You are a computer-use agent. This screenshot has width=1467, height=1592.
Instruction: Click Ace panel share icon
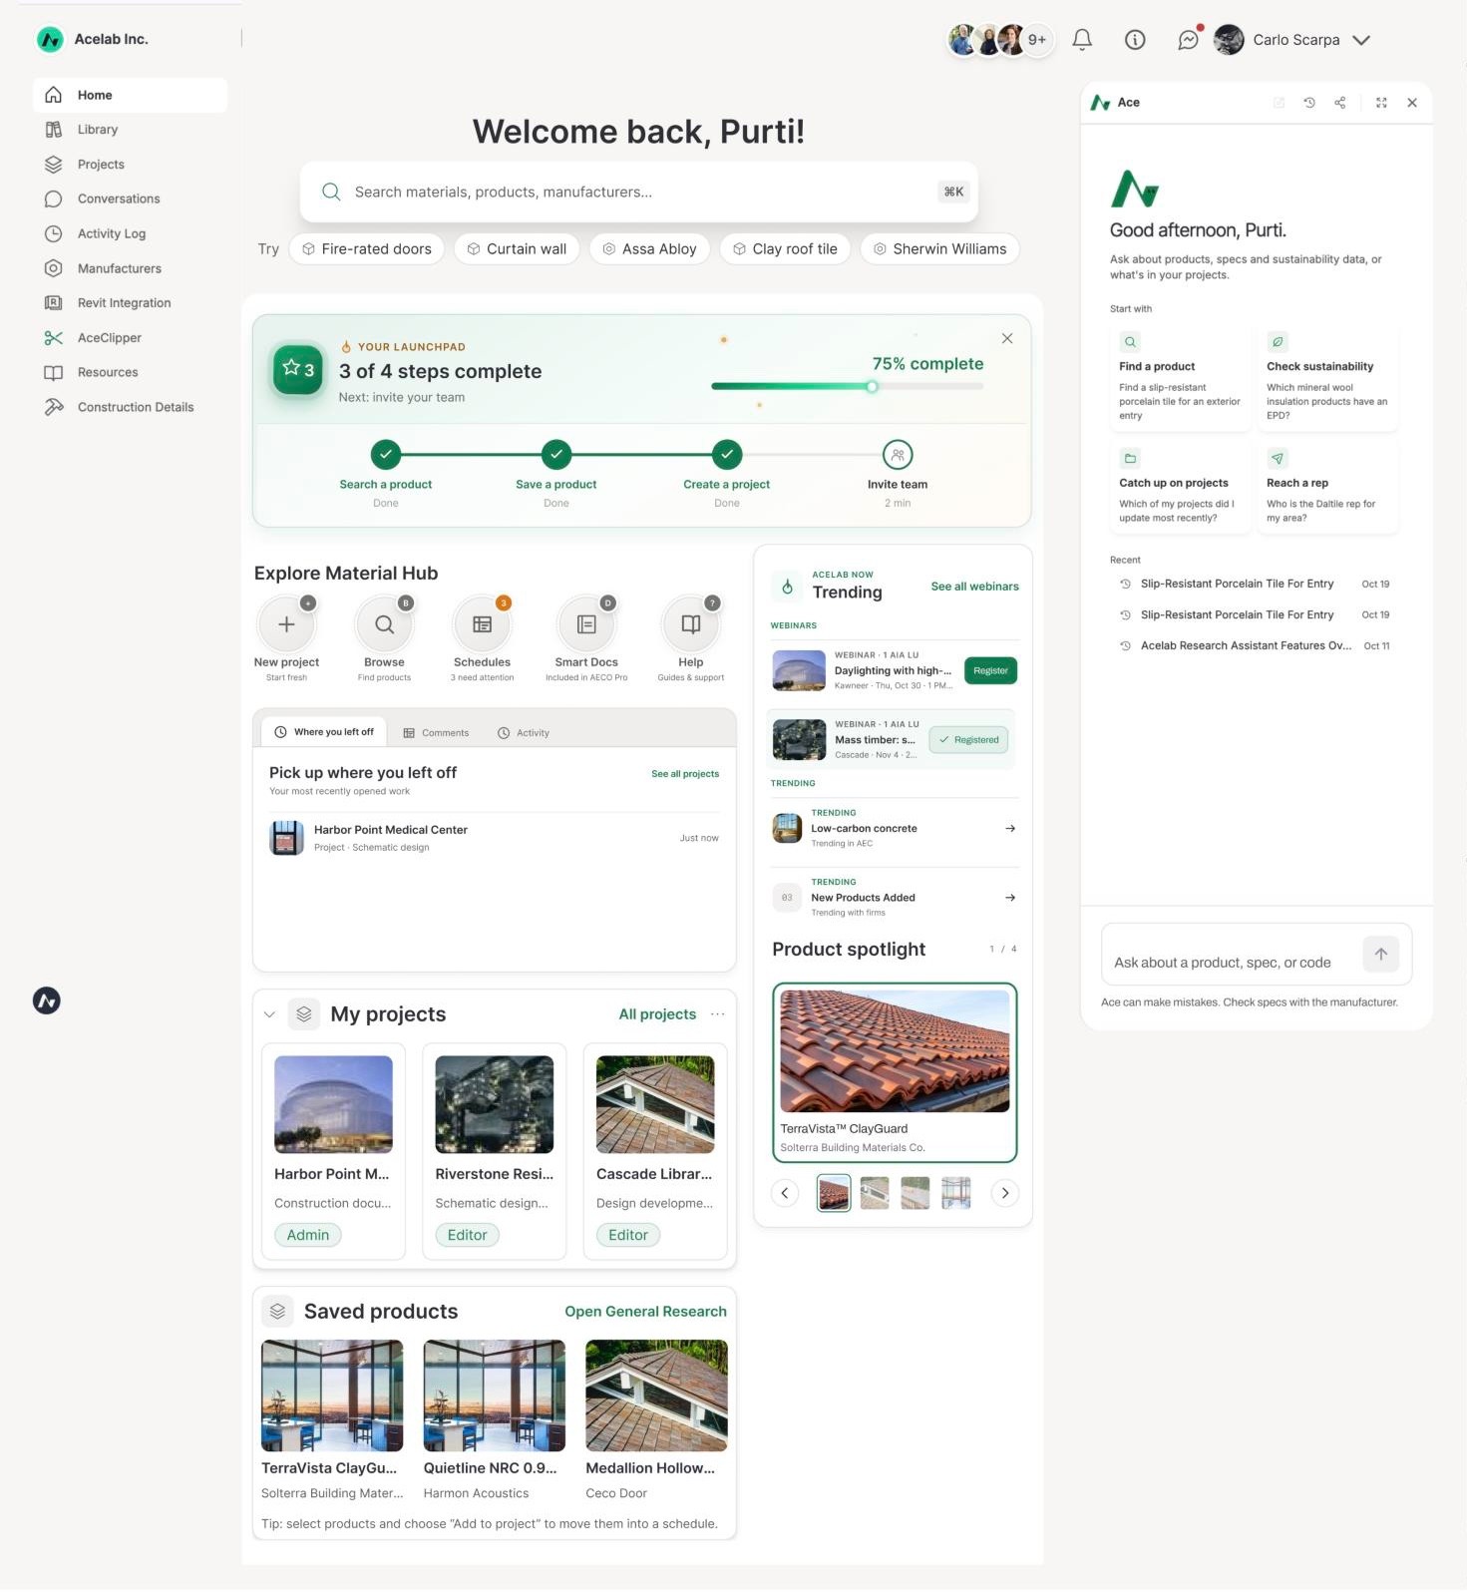(1340, 103)
